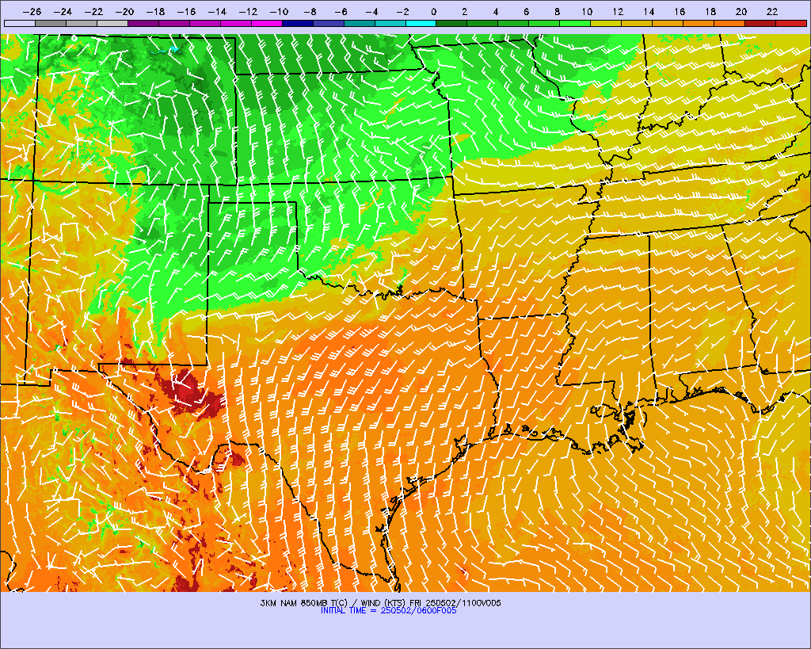
Task: Click the swatch between 14 and 16
Action: (x=668, y=23)
